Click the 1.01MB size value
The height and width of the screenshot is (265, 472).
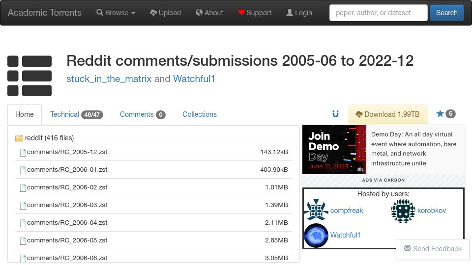coord(276,187)
